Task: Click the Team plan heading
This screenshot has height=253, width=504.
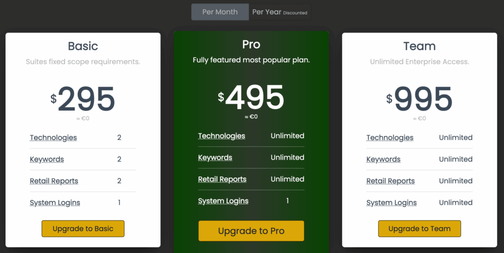Action: [419, 46]
